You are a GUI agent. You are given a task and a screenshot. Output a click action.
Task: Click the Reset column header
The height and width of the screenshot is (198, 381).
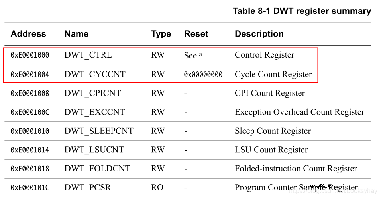click(x=196, y=34)
